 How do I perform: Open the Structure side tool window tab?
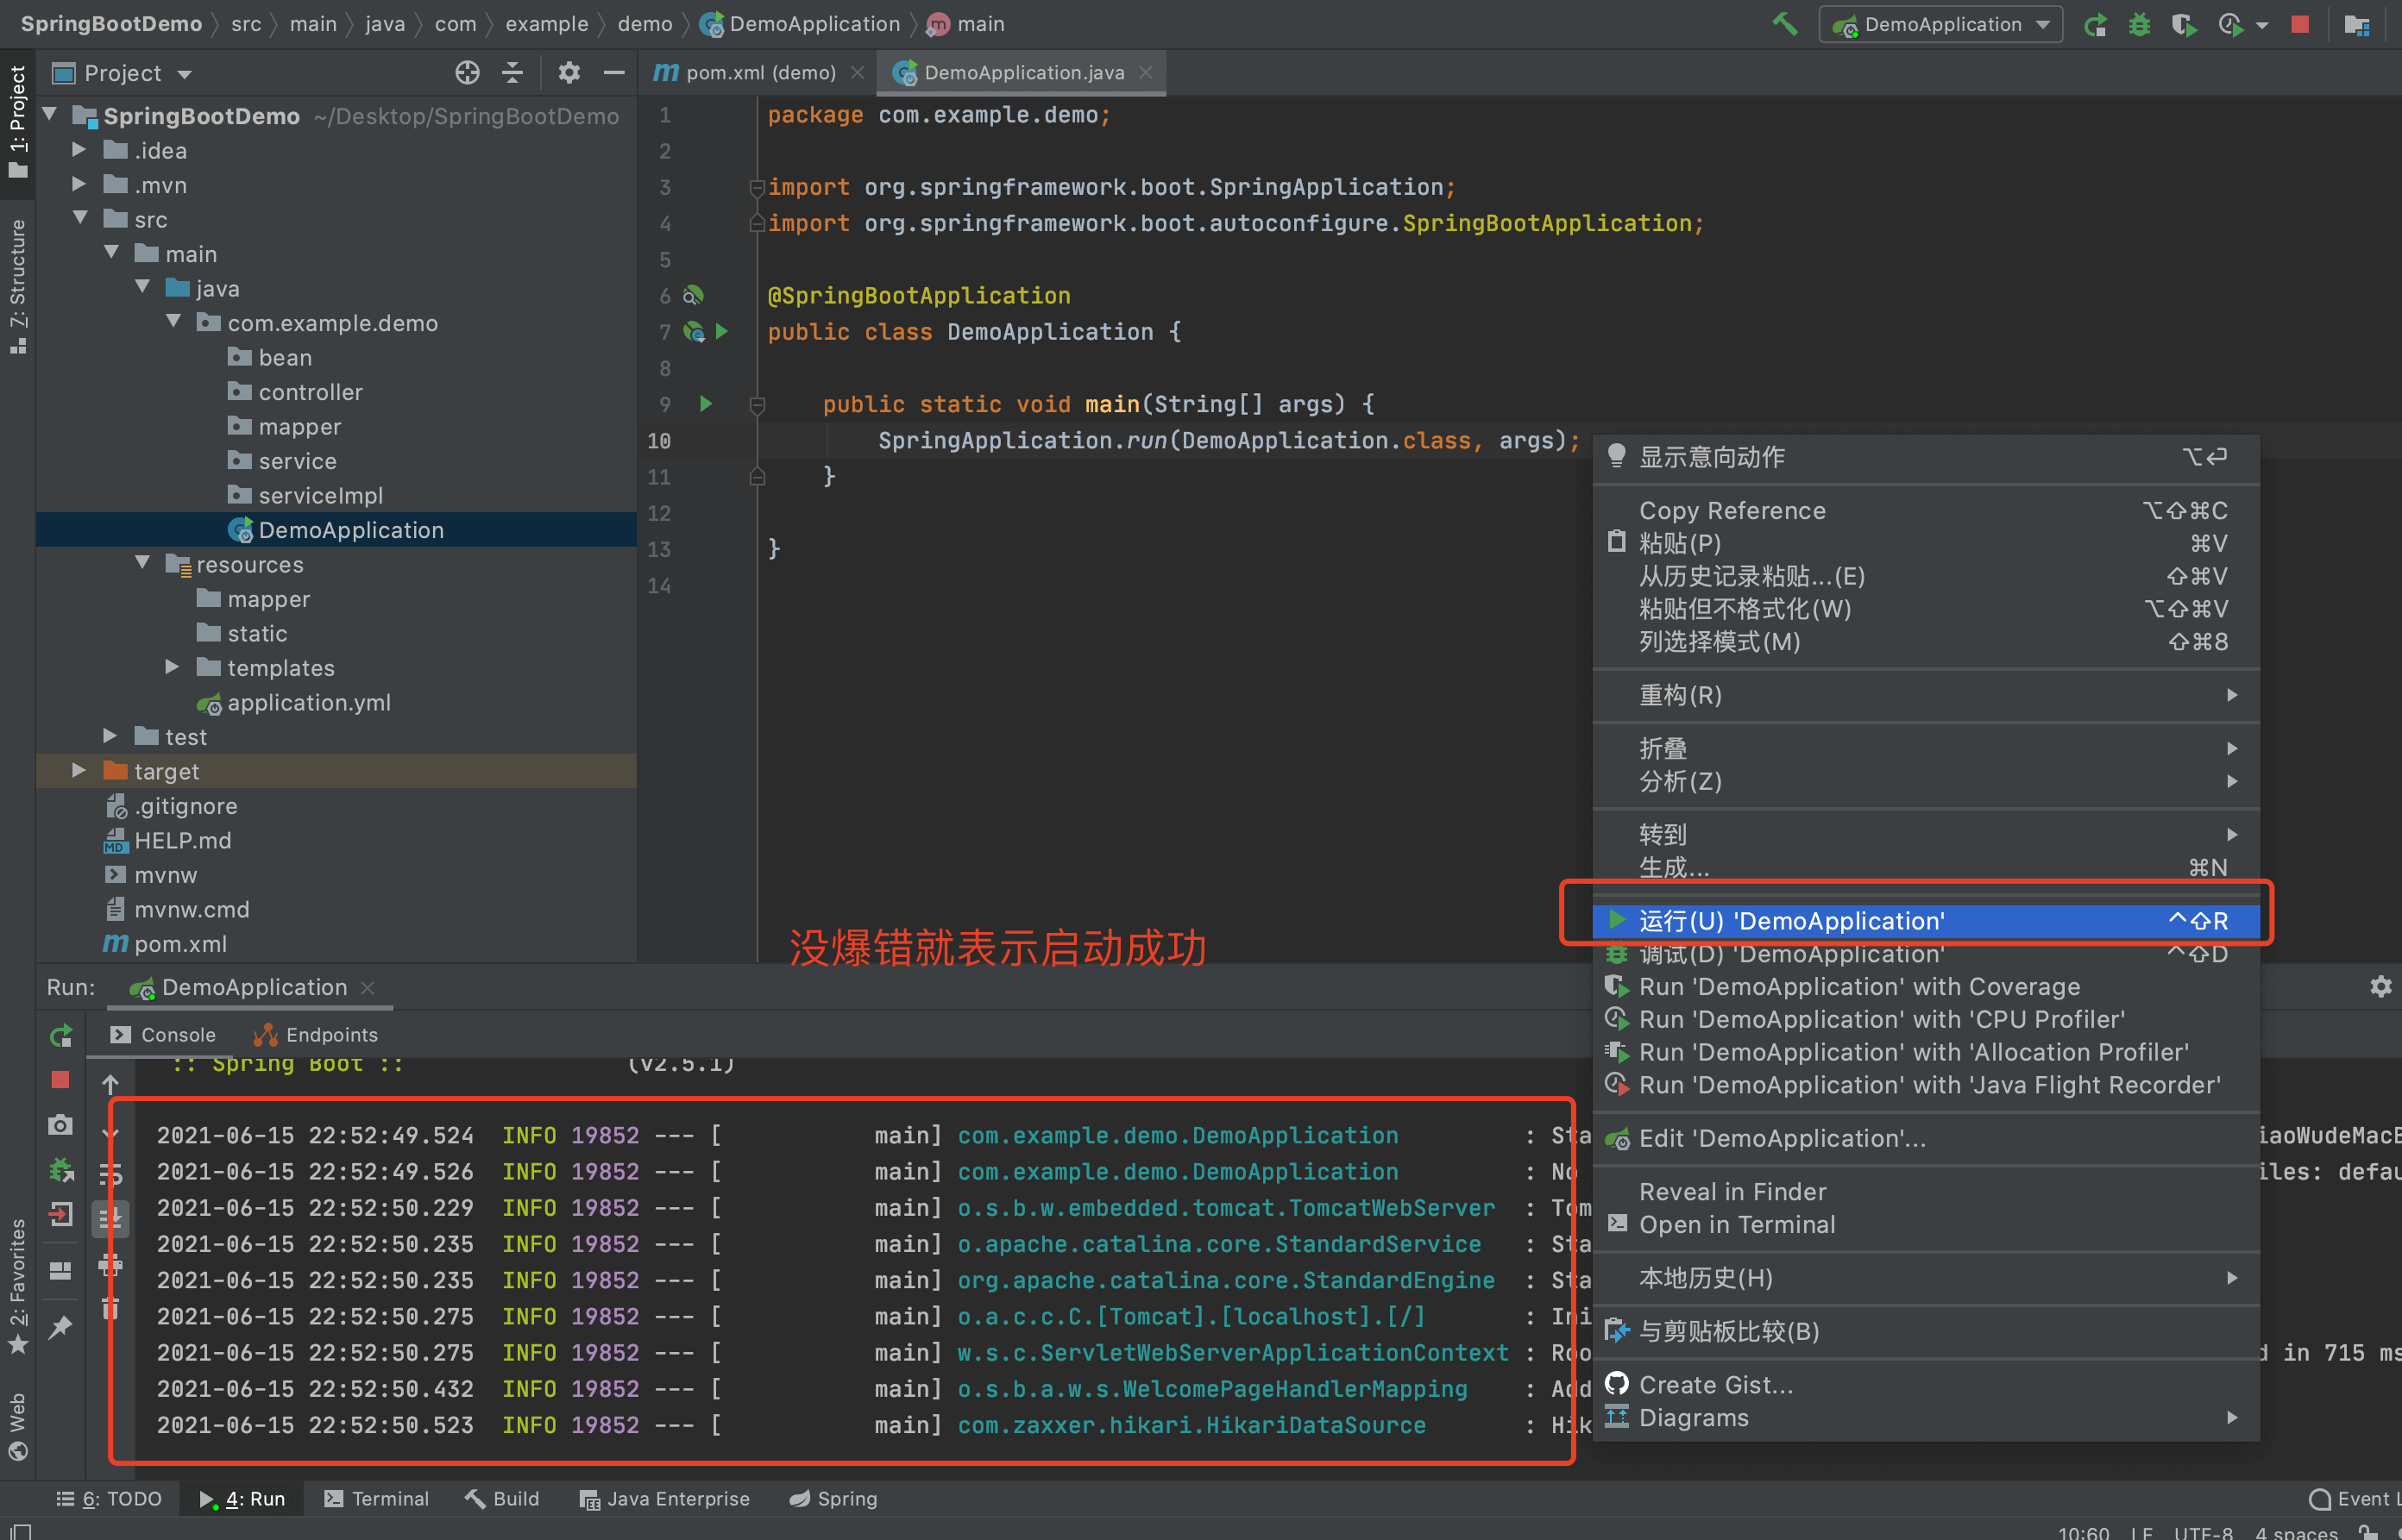pyautogui.click(x=17, y=286)
